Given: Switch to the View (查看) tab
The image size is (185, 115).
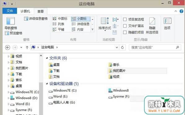Looking at the screenshot, I should tap(41, 11).
